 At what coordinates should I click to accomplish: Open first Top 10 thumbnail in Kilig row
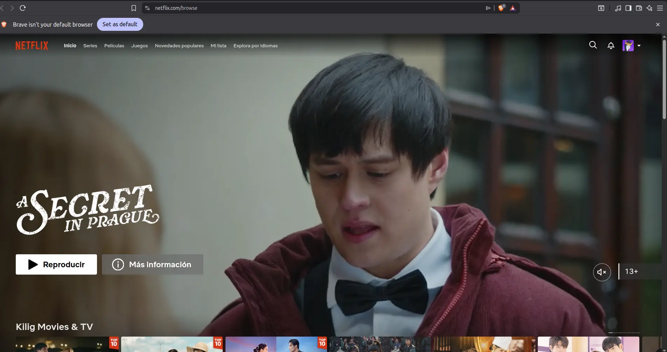(x=67, y=344)
